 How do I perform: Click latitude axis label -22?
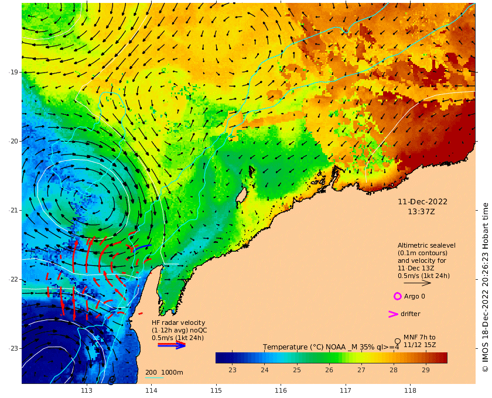point(13,279)
